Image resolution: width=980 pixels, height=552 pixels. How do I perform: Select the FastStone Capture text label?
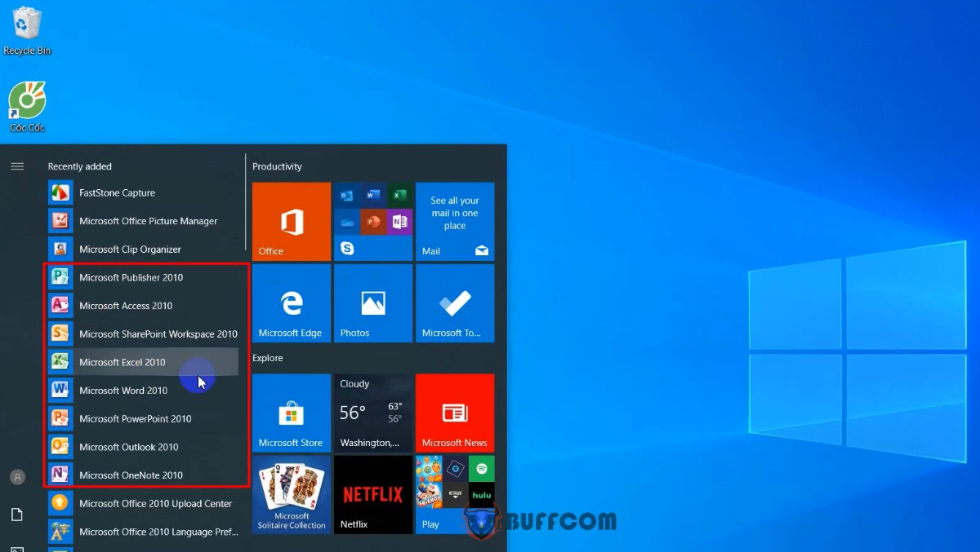[x=117, y=193]
